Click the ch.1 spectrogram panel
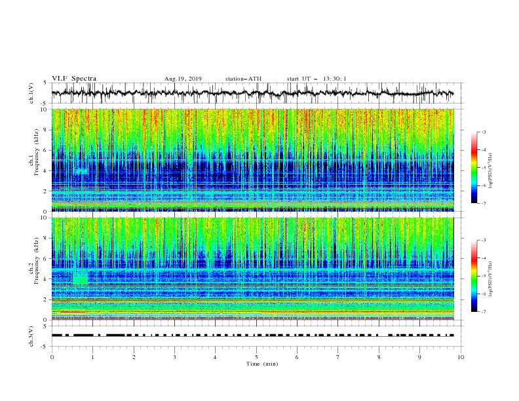This screenshot has width=519, height=401. (252, 160)
